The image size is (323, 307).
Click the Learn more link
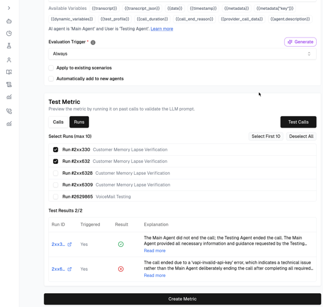[161, 29]
